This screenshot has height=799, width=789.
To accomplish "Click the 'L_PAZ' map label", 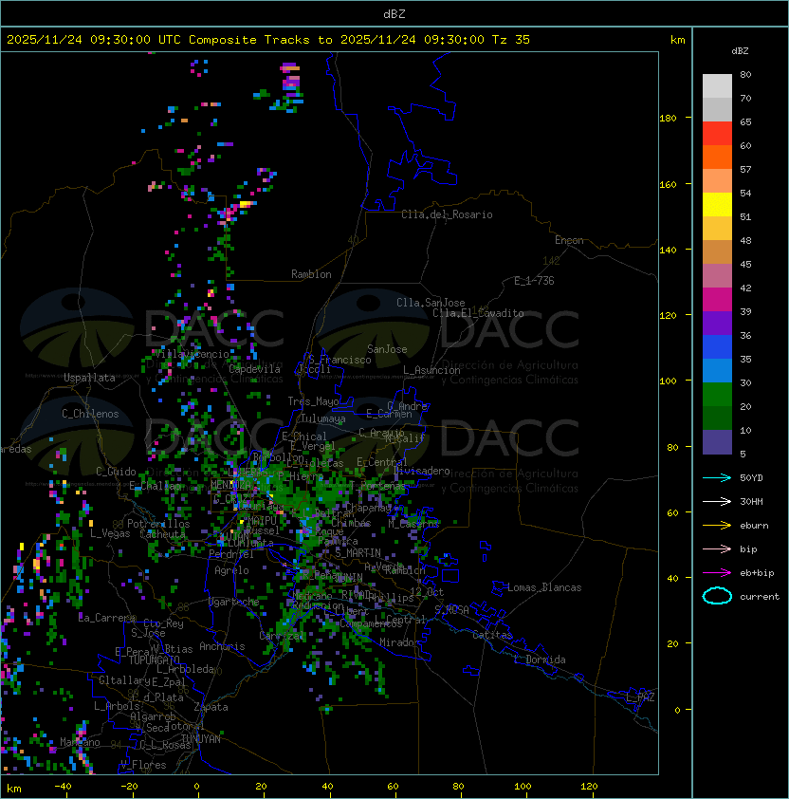I will [640, 697].
